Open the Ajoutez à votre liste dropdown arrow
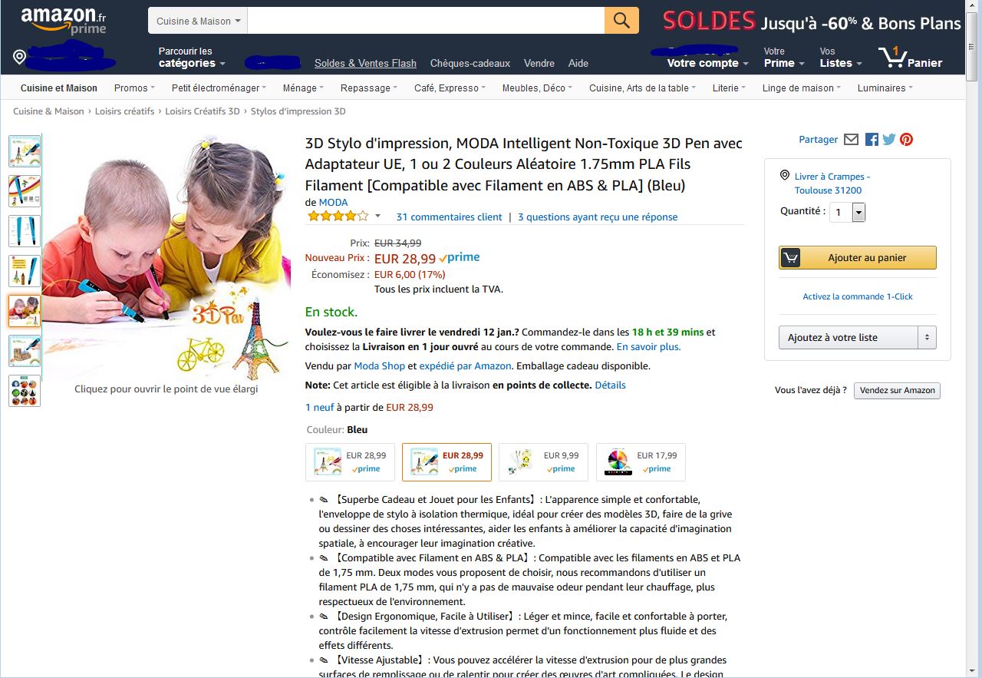 (927, 337)
